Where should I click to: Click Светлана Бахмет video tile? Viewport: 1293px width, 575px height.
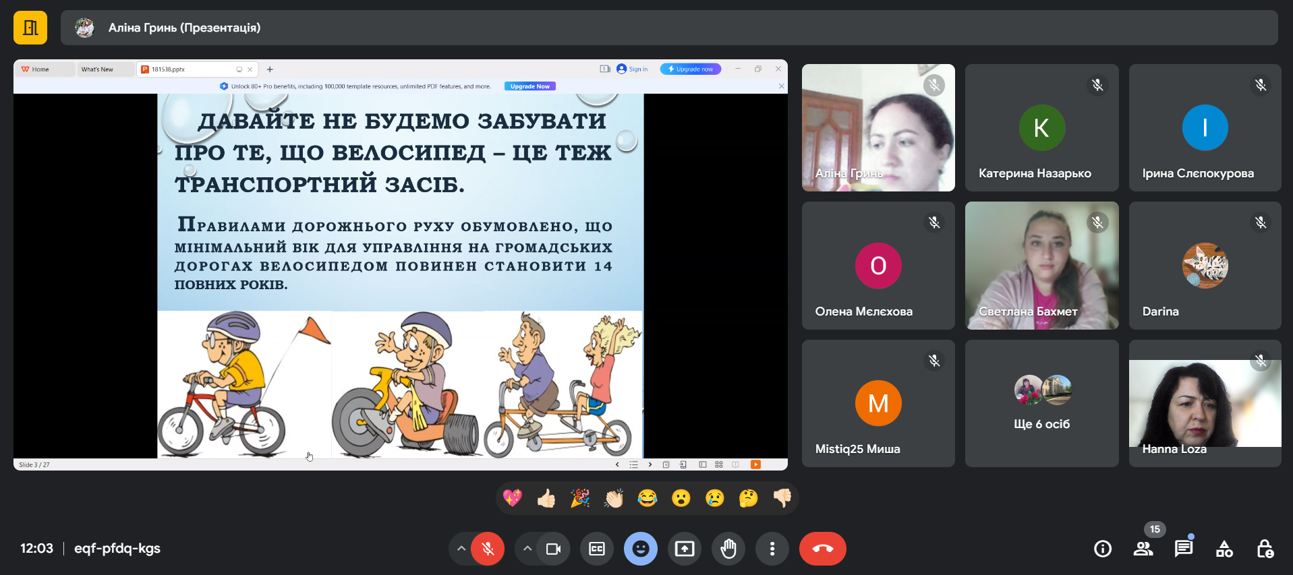click(1041, 266)
